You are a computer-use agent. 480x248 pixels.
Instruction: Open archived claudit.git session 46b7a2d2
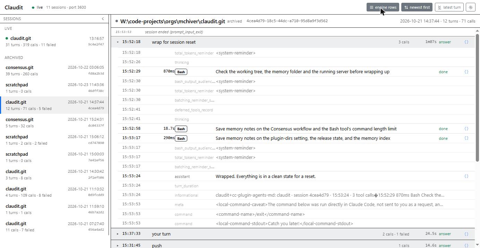coord(54,209)
